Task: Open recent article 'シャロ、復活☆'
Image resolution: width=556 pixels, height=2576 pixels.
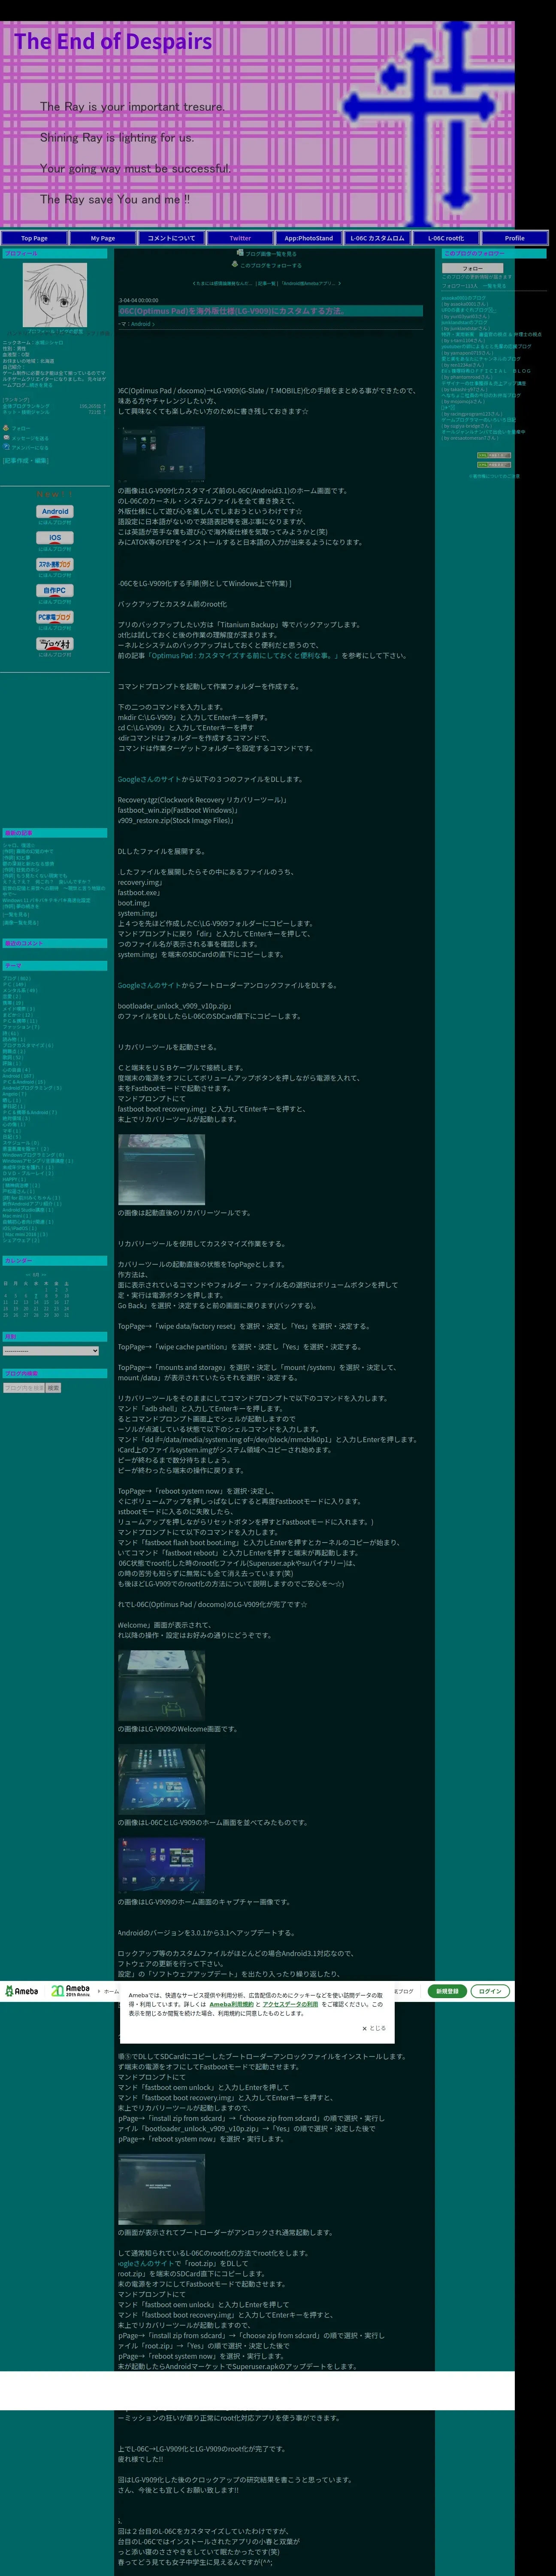Action: (x=18, y=845)
